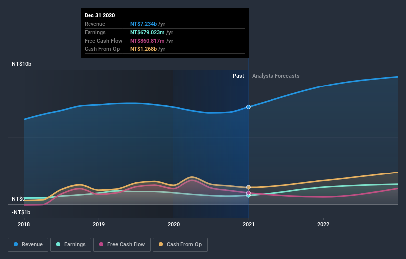The height and width of the screenshot is (259, 406).
Task: Click the 2020 x-axis label
Action: pos(174,224)
